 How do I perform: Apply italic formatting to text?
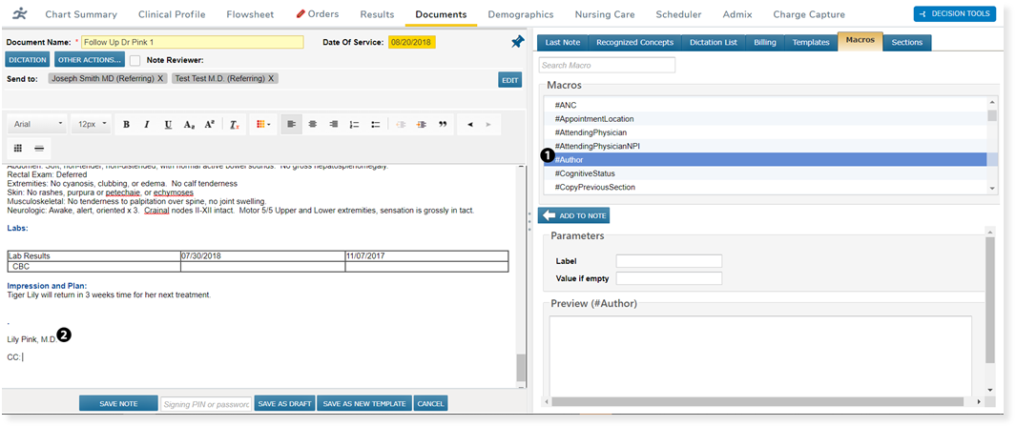tap(147, 124)
